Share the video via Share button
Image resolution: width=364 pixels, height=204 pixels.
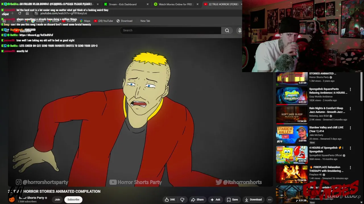click(197, 199)
